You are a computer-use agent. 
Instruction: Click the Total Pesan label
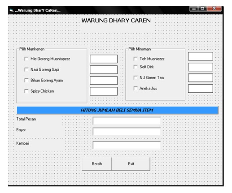[x=26, y=119]
